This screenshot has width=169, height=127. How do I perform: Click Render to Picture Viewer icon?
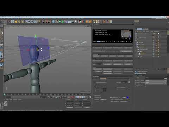click(46, 22)
